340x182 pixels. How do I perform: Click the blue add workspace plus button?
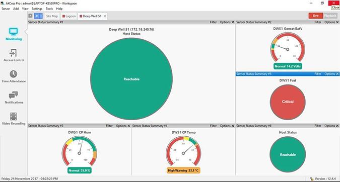(x=37, y=16)
